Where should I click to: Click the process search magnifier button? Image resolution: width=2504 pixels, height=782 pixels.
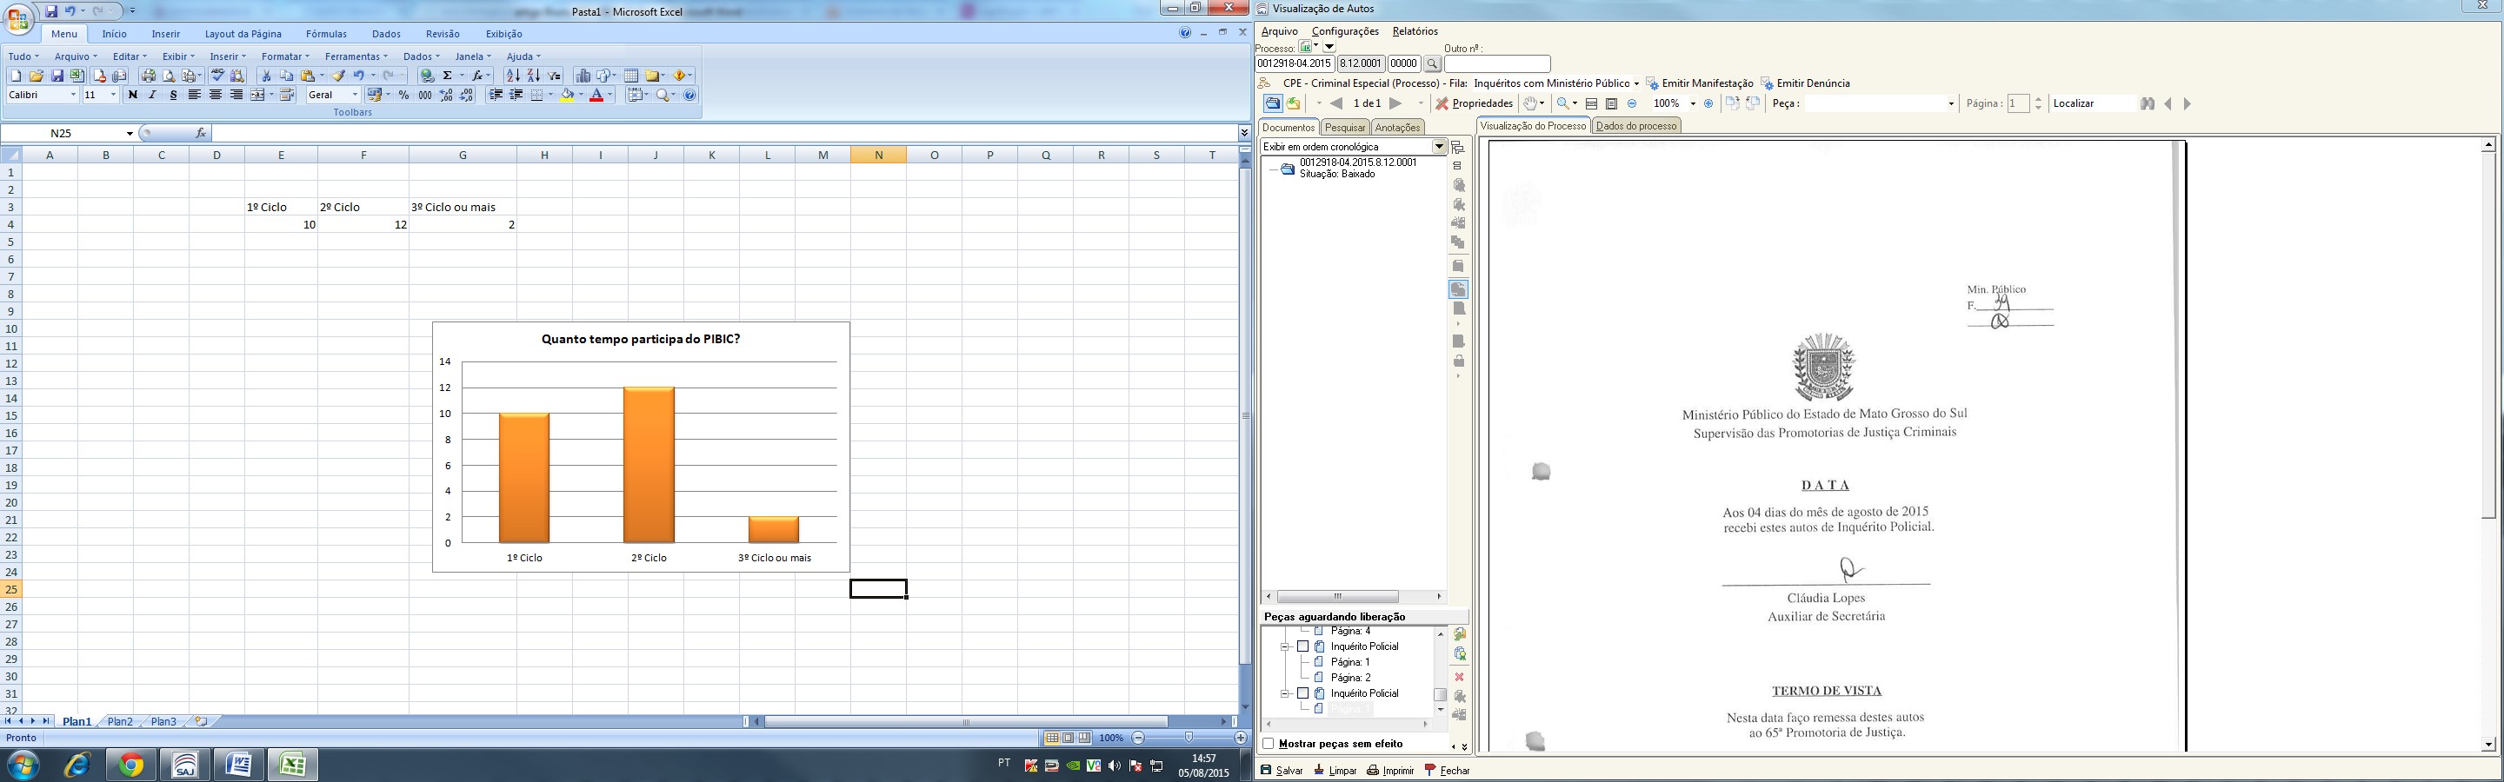click(x=1432, y=64)
